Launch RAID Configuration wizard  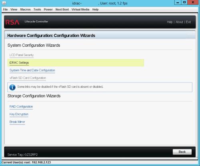point(21,107)
